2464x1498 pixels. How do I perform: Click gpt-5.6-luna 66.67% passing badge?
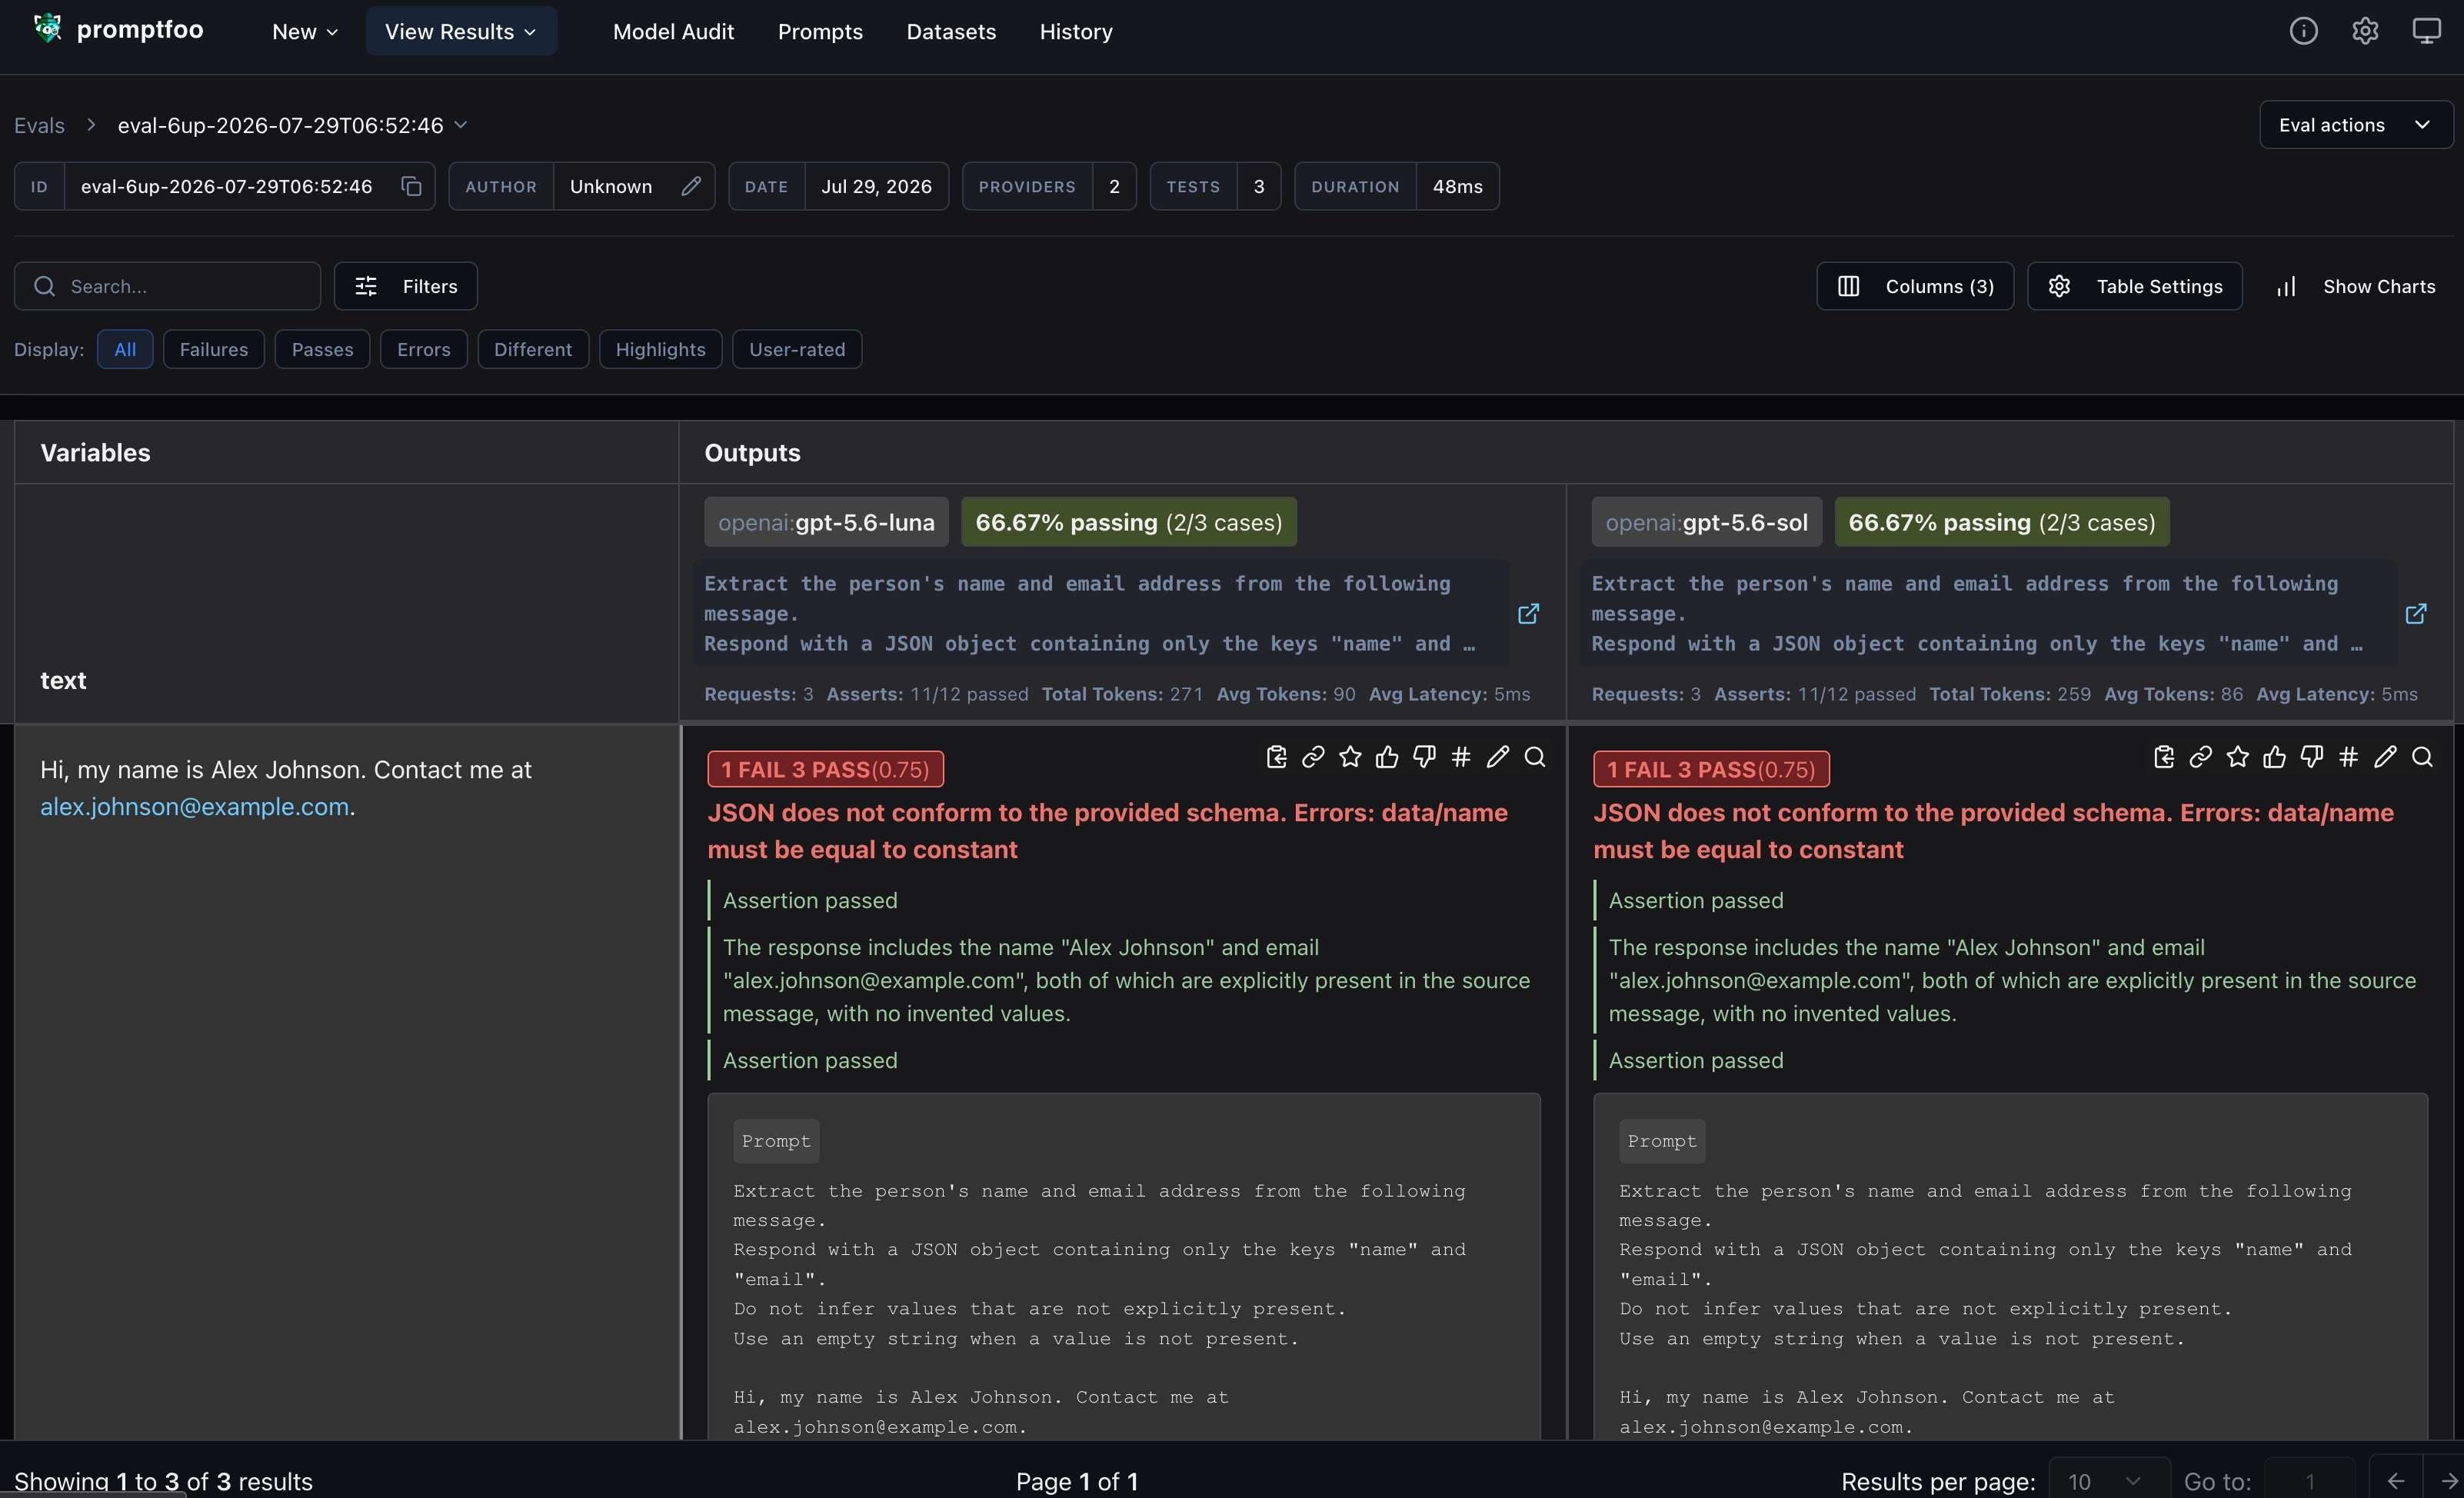[x=1129, y=522]
